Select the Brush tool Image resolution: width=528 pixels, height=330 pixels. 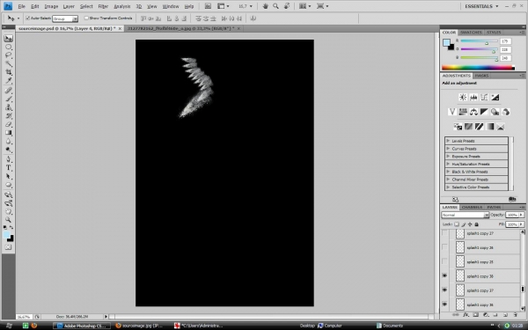[x=9, y=99]
